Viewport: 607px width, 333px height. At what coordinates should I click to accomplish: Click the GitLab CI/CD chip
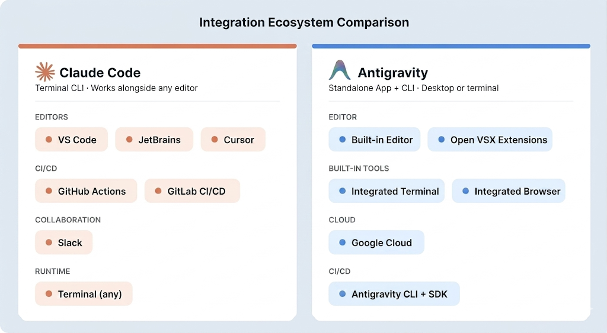click(x=193, y=191)
